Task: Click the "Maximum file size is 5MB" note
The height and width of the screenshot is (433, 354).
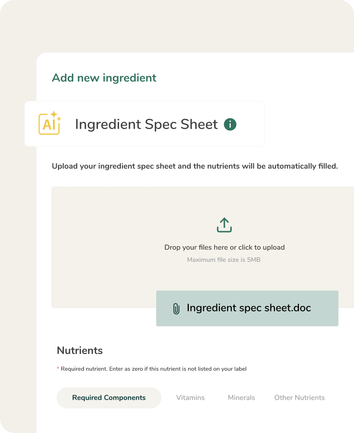Action: pyautogui.click(x=223, y=260)
